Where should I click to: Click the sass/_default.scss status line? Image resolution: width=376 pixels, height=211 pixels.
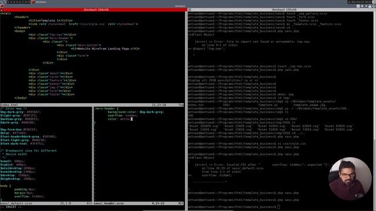[46, 203]
